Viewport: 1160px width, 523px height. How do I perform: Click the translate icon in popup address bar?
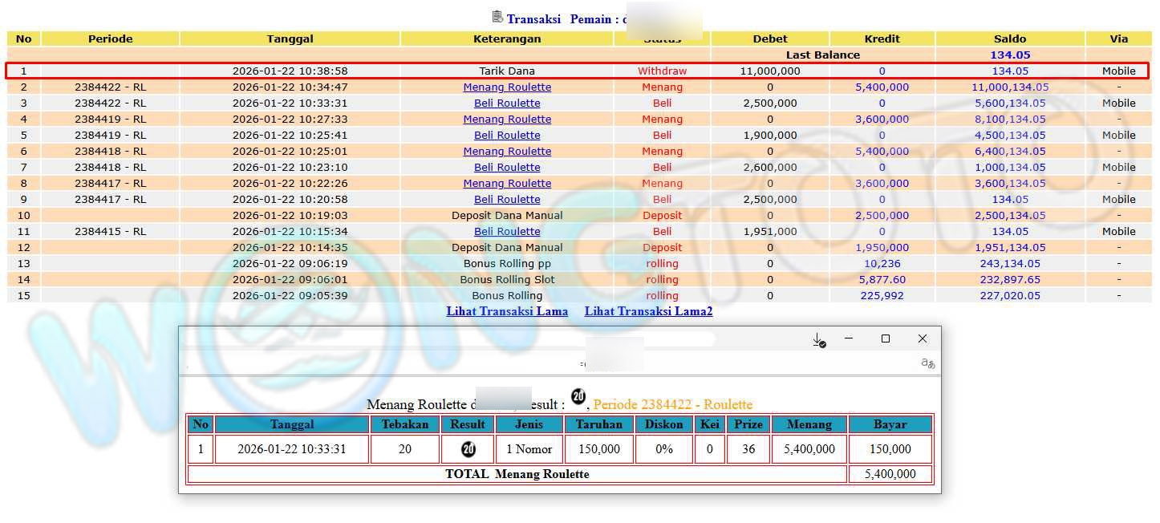pyautogui.click(x=927, y=363)
